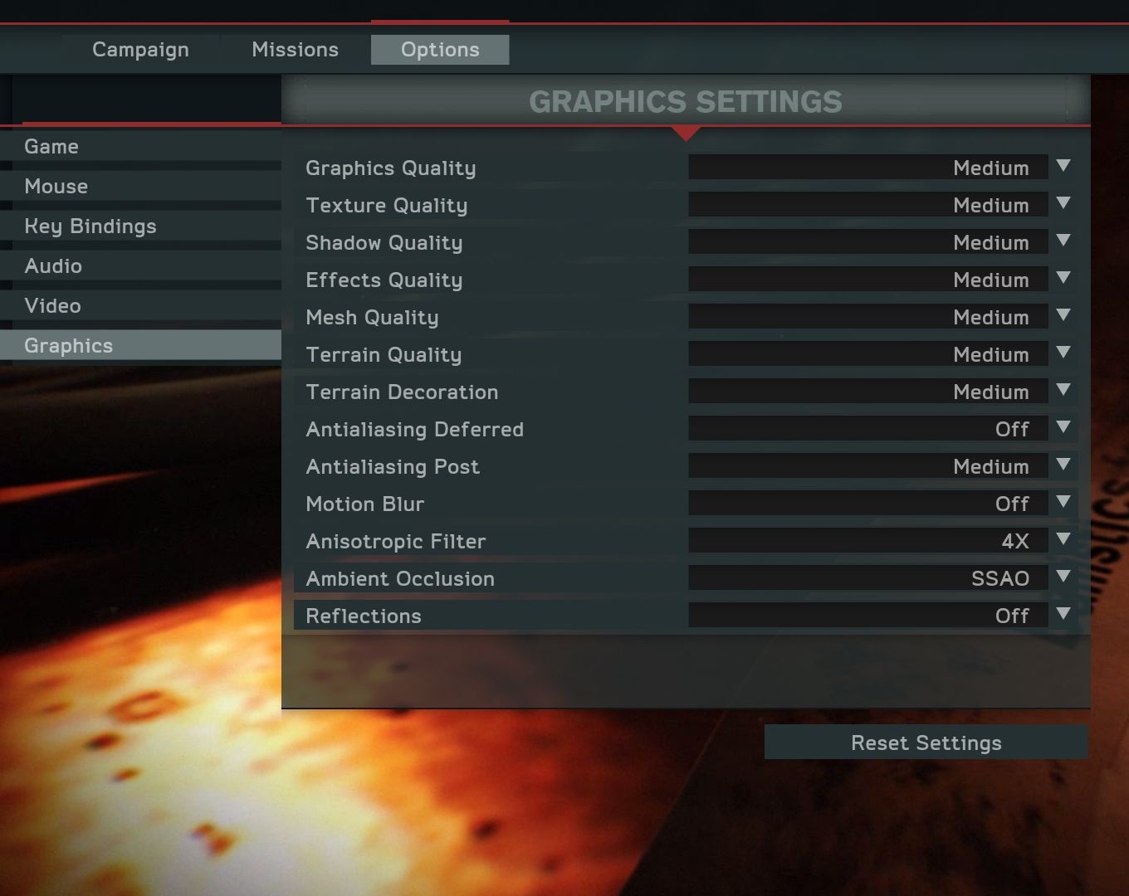Open Terrain Decoration arrow icon

click(1063, 390)
